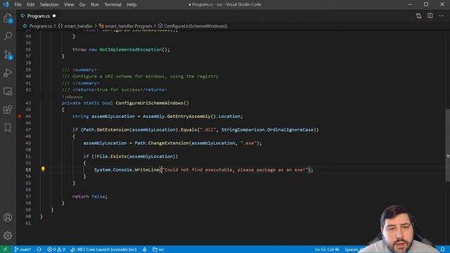450x253 pixels.
Task: Click the VS Code logo in title bar
Action: click(x=6, y=4)
